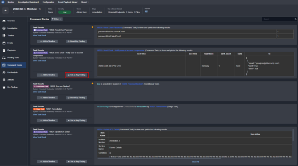This screenshot has height=166, width=298.
Task: Click gold star on Reset User Password task
Action: point(92,27)
